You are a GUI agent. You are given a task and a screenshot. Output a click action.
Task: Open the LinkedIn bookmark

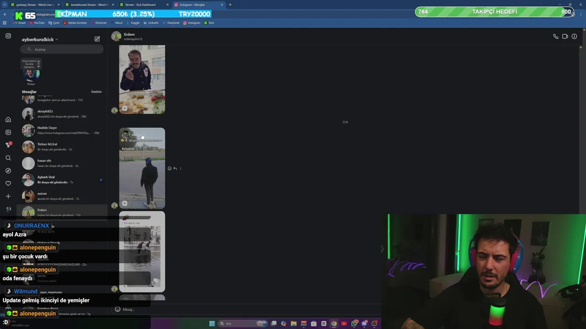151,23
